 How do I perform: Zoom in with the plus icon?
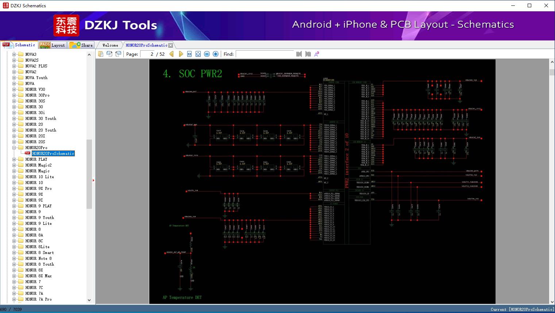(216, 54)
